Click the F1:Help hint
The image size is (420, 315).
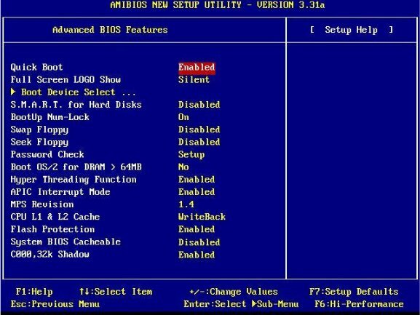click(34, 292)
